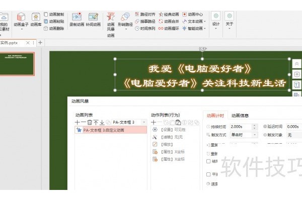Click the 持续时间 field showing 2.000s
Image resolution: width=302 pixels, height=201 pixels.
(x=241, y=127)
